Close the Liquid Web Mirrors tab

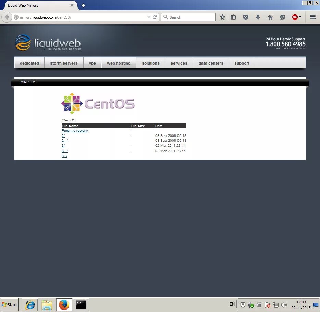click(x=72, y=5)
